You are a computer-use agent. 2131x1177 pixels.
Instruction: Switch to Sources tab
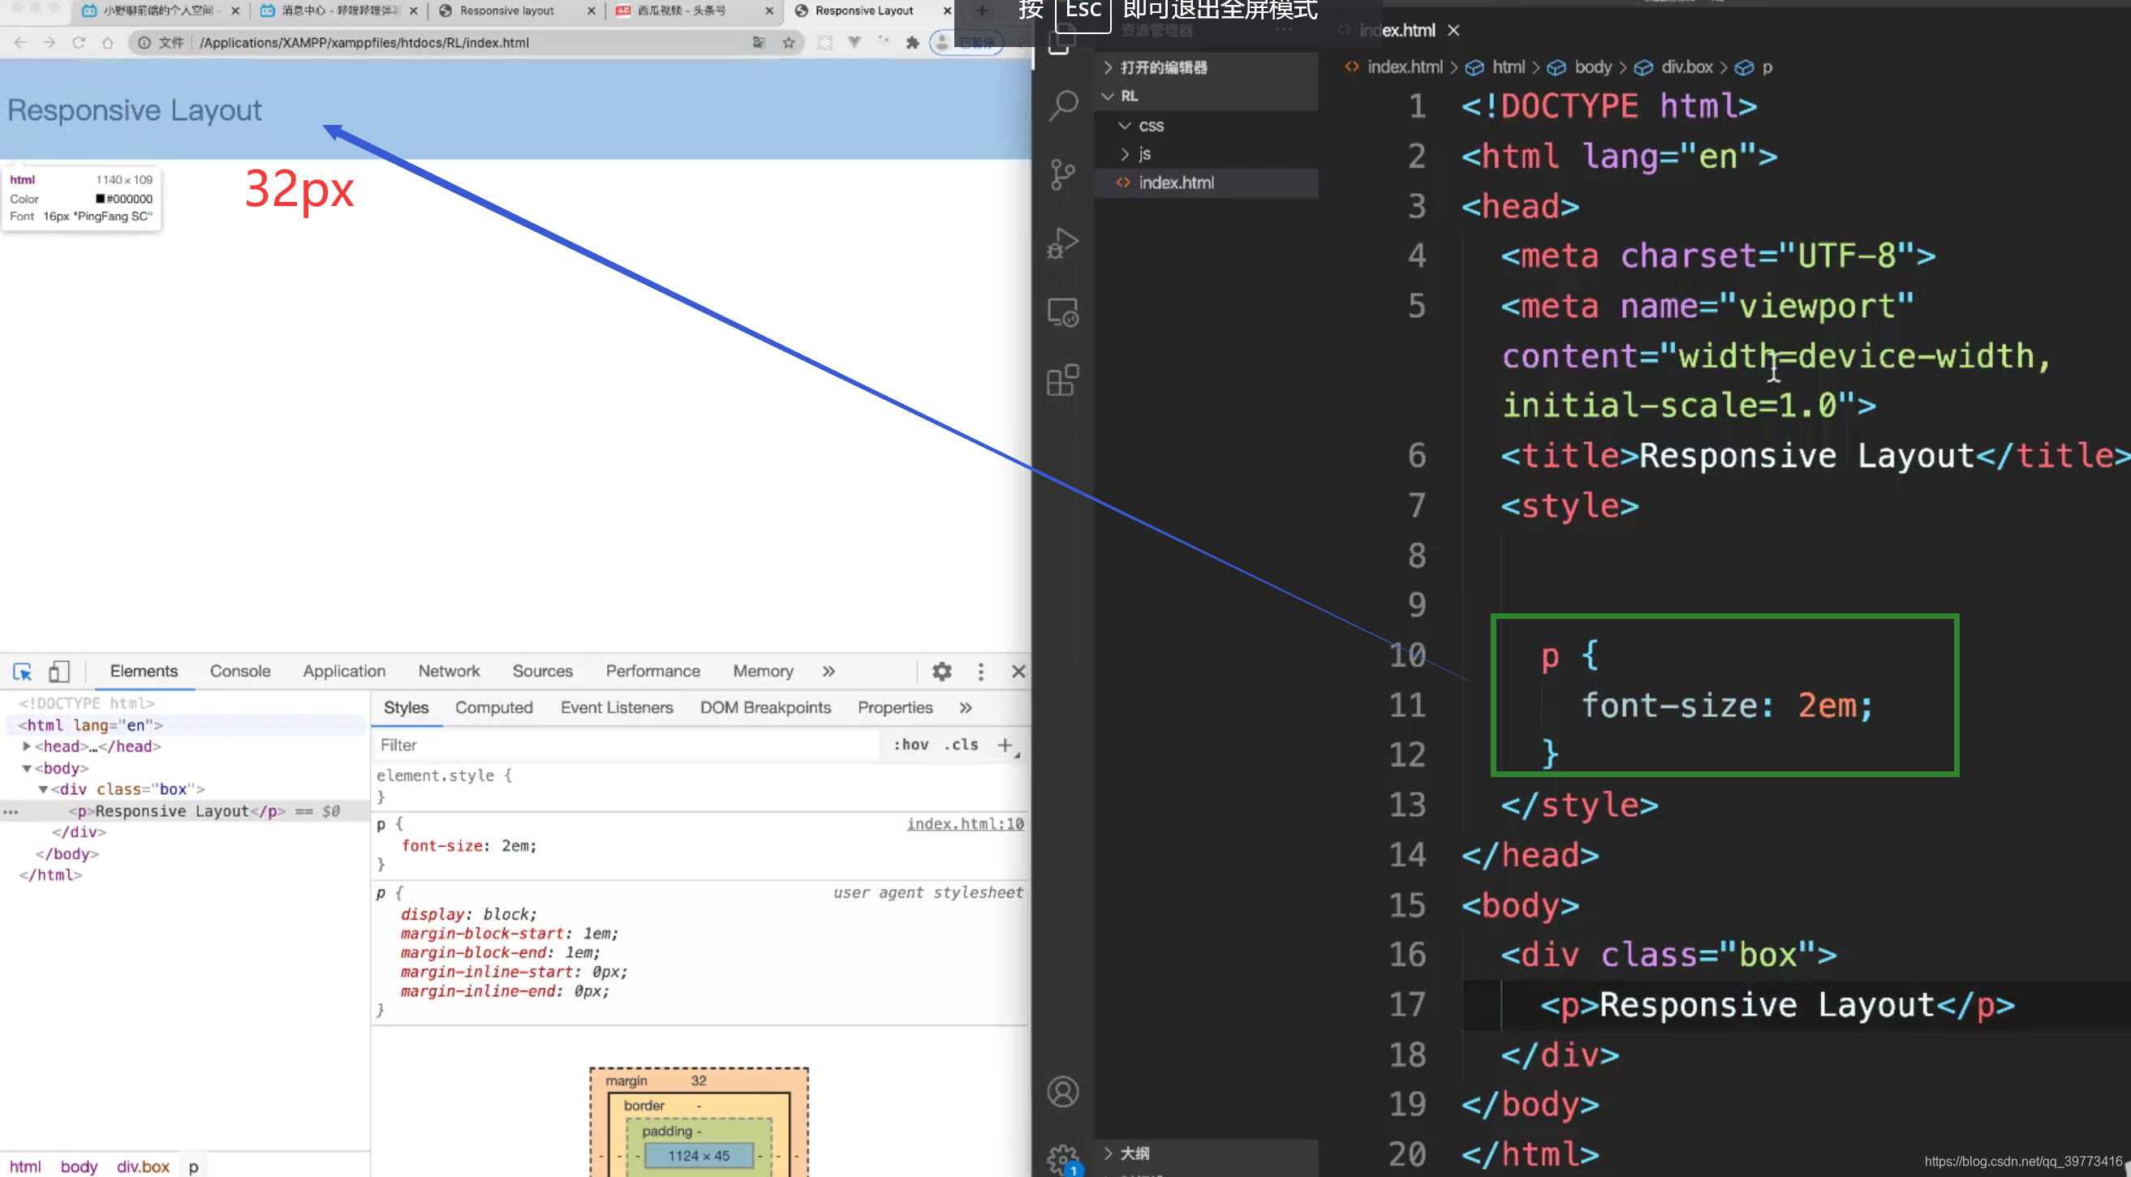click(x=542, y=671)
